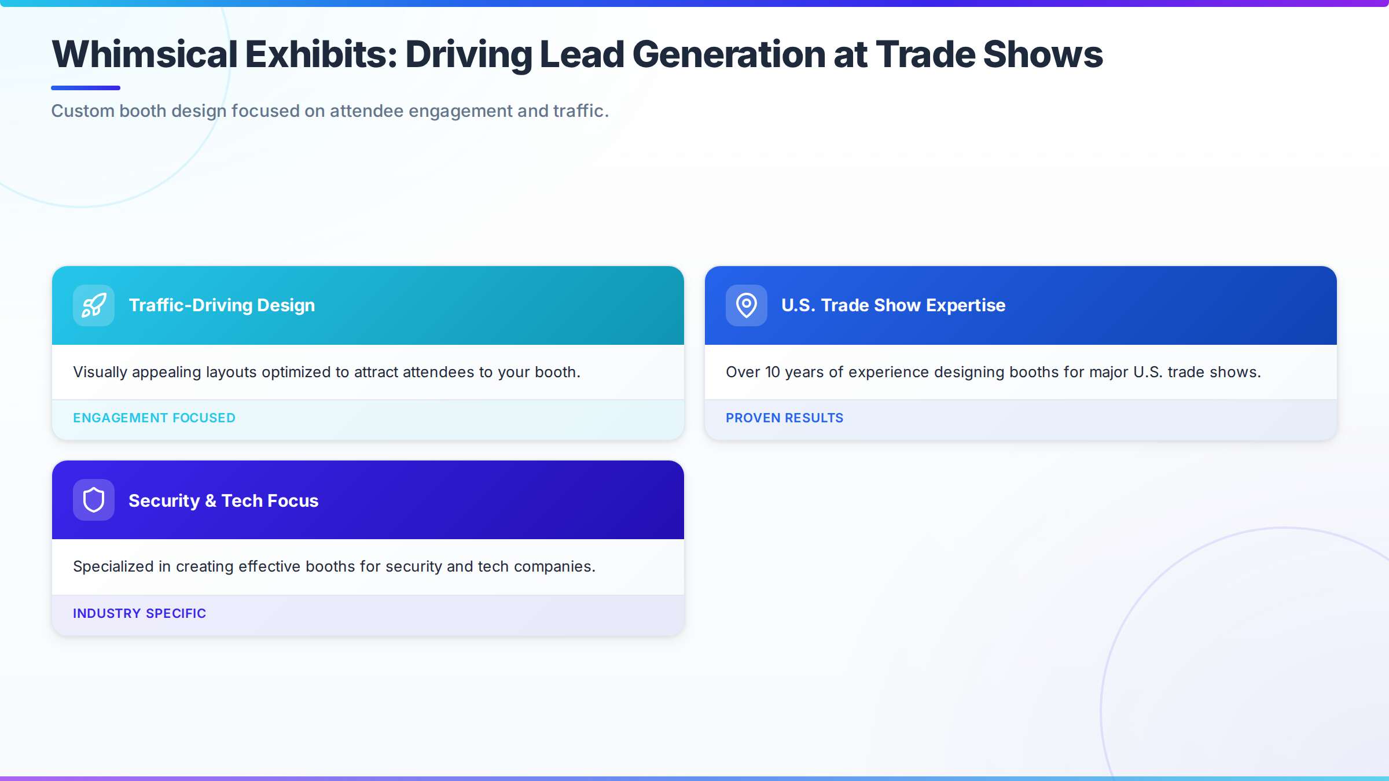Viewport: 1389px width, 781px height.
Task: Click the subtitle 'Custom booth design focused on attendee engagement and traffic.'
Action: click(x=330, y=110)
